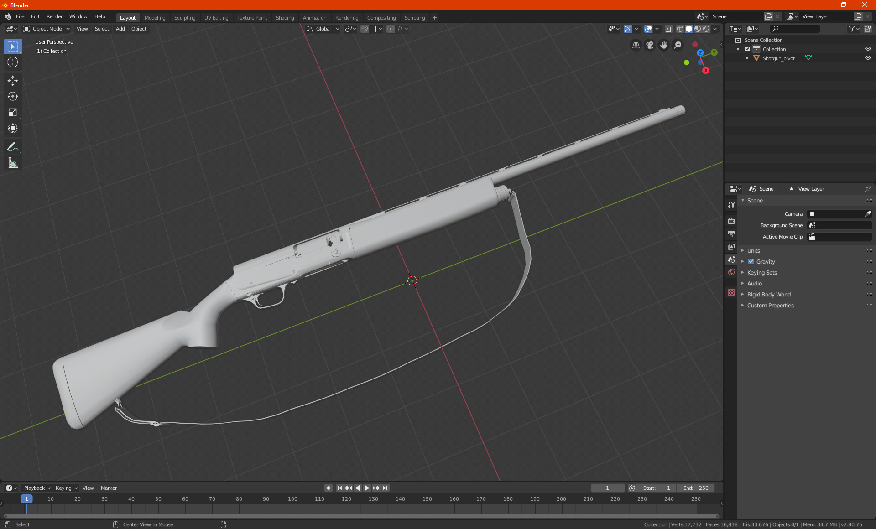Open the Object Mode dropdown

[x=47, y=29]
